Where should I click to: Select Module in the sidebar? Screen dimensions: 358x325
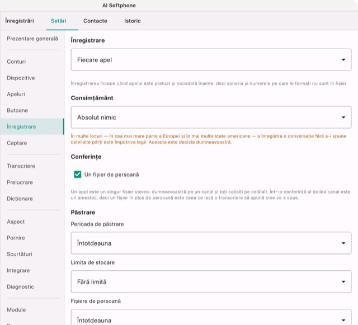[32, 310]
